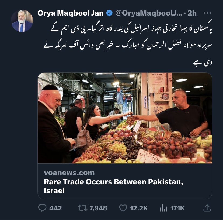This screenshot has width=223, height=220.
Task: Click the blue verified badge icon
Action: 109,13
